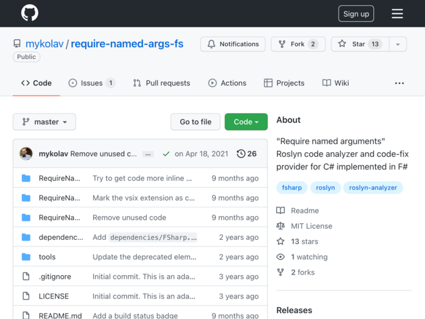Open the .gitignore file
This screenshot has width=425, height=319.
point(55,276)
